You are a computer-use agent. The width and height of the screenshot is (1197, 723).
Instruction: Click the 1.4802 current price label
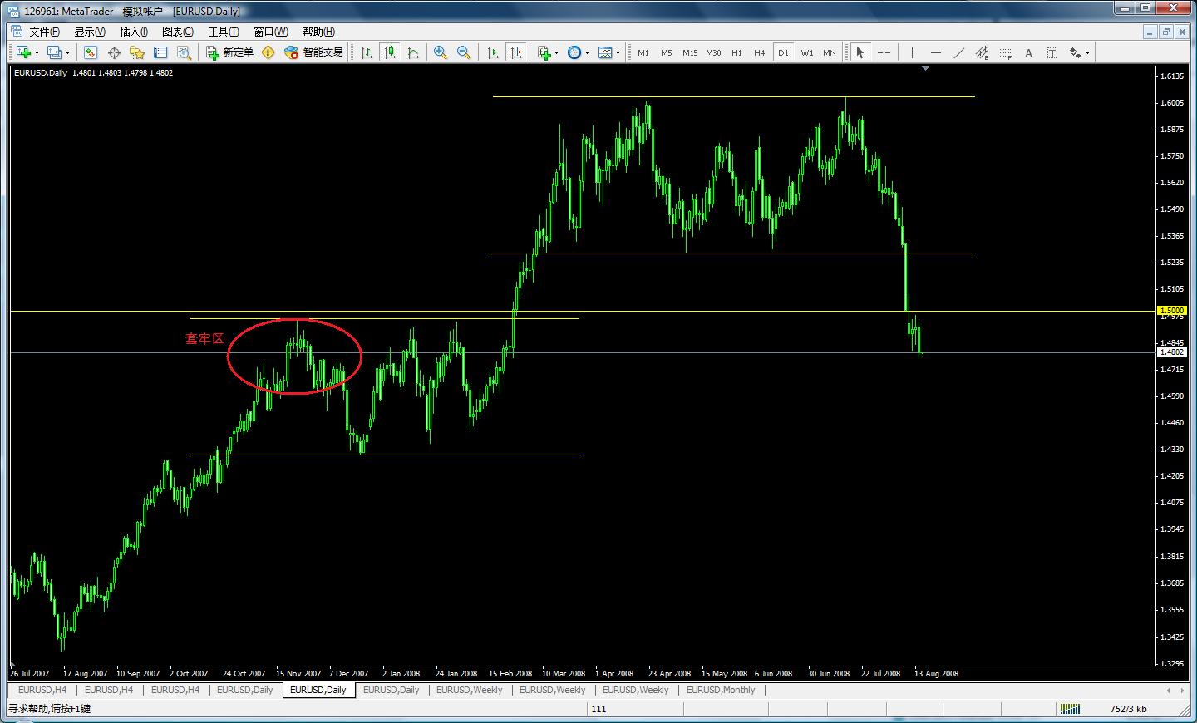point(1172,352)
